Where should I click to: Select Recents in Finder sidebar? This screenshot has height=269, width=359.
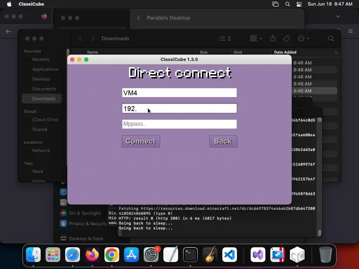click(41, 60)
